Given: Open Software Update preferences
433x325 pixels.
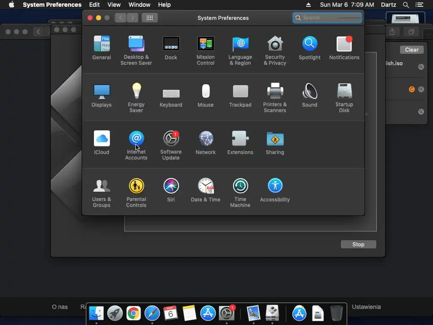Looking at the screenshot, I should [x=171, y=145].
